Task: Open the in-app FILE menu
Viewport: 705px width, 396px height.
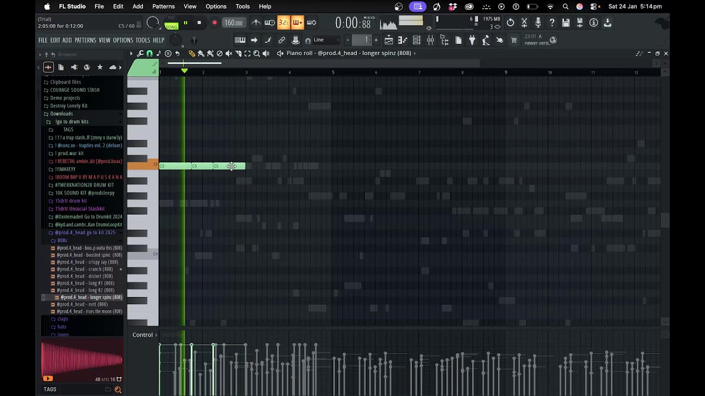Action: (x=43, y=40)
